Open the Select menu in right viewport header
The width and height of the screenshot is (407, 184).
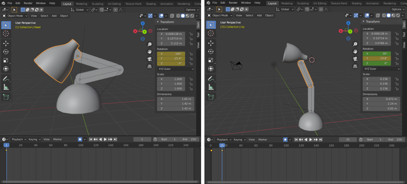[249, 15]
